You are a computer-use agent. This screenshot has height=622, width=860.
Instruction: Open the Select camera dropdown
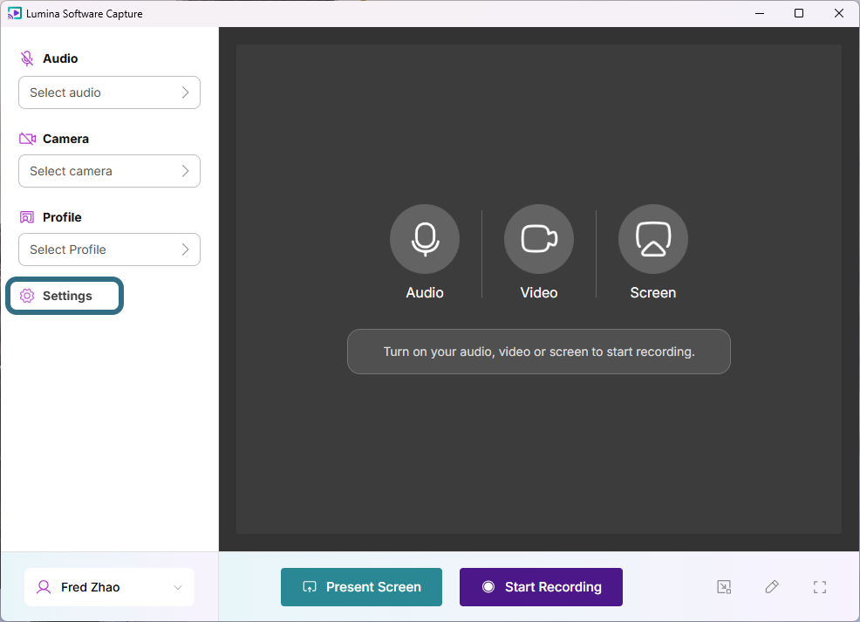[x=109, y=171]
